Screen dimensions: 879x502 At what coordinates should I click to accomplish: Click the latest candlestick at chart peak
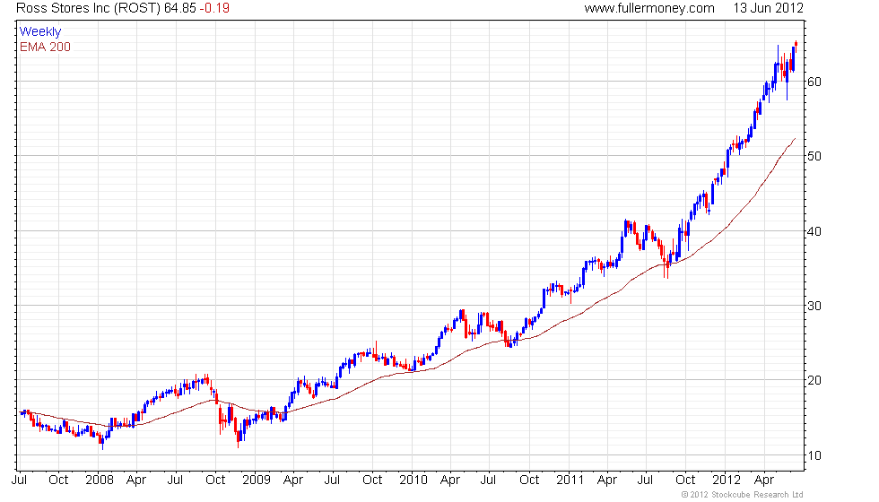point(796,46)
